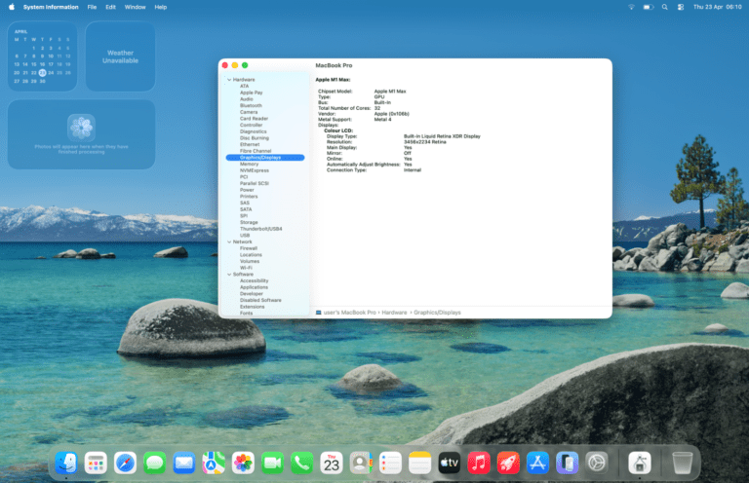Launch Safari from the dock
Screen dimensions: 749x483
(125, 463)
